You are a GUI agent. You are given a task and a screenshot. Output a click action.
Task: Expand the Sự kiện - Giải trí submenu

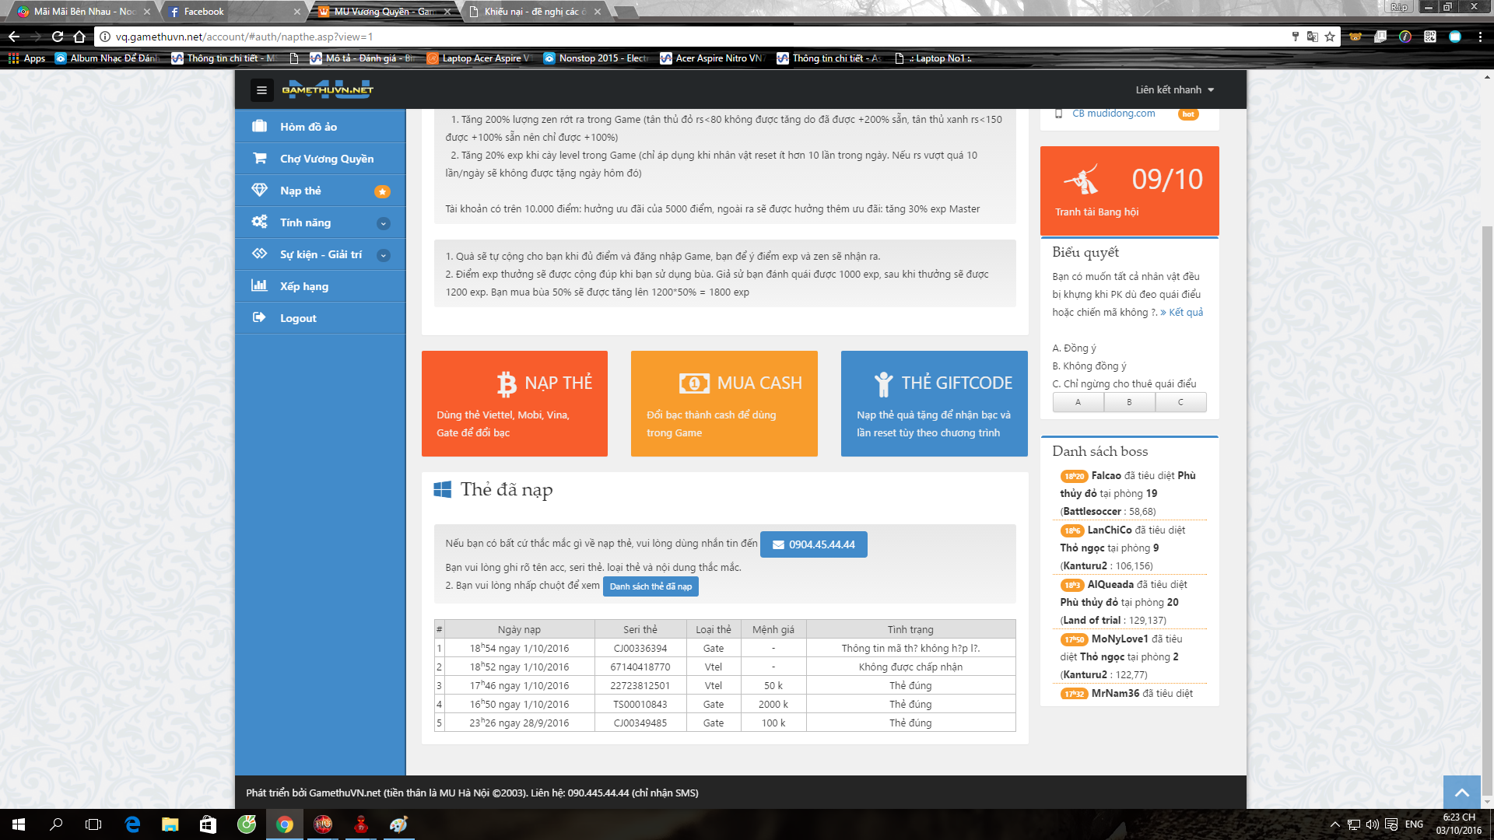pyautogui.click(x=383, y=255)
